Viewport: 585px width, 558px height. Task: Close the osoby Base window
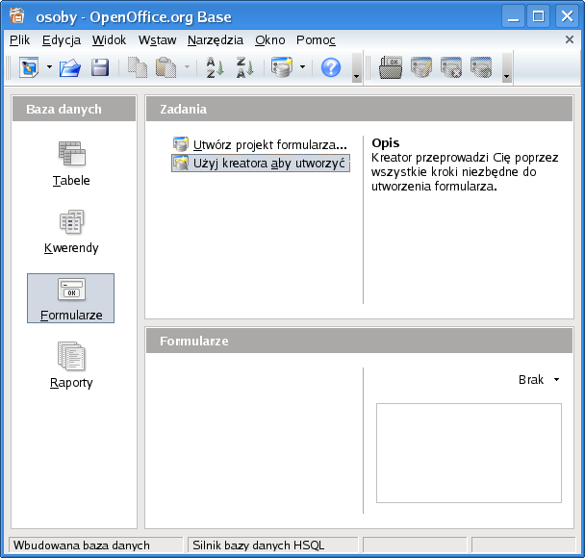(x=567, y=16)
